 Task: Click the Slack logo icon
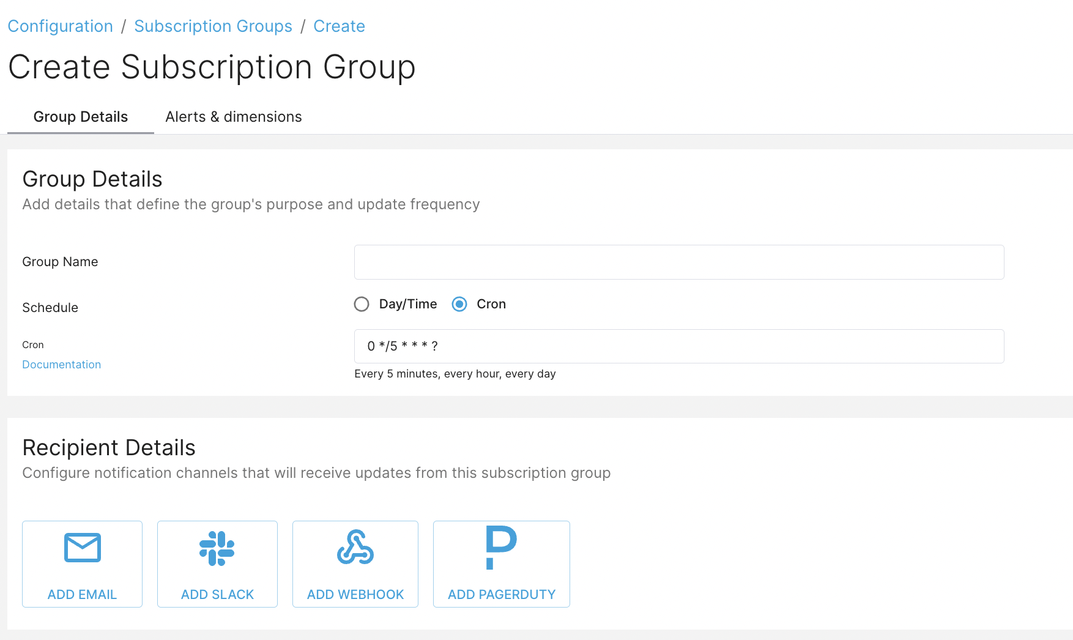coord(217,548)
